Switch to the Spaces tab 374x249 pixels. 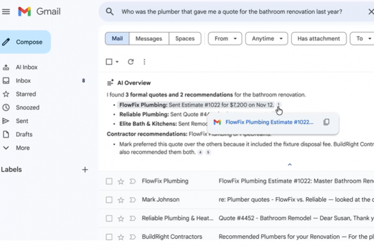coord(185,39)
